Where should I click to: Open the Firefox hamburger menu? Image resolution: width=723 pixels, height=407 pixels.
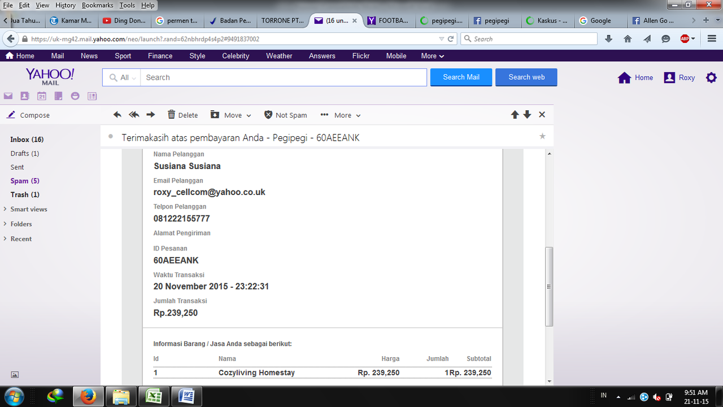pos(711,39)
